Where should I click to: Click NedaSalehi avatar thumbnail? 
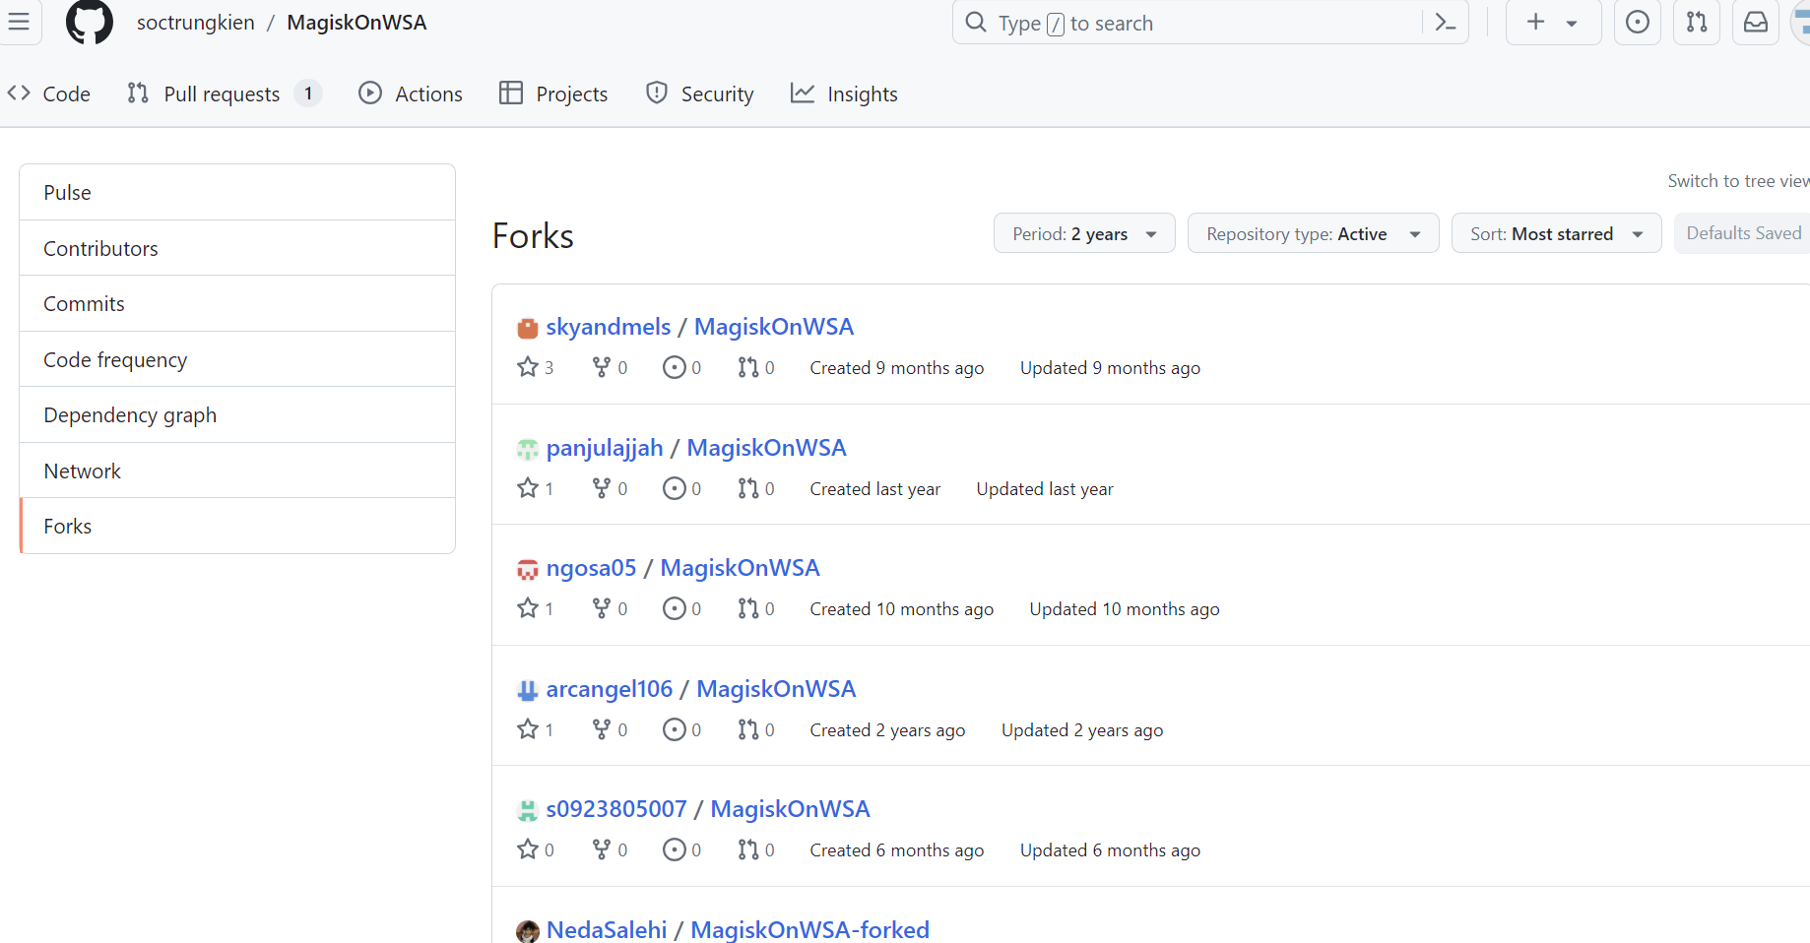pyautogui.click(x=528, y=931)
